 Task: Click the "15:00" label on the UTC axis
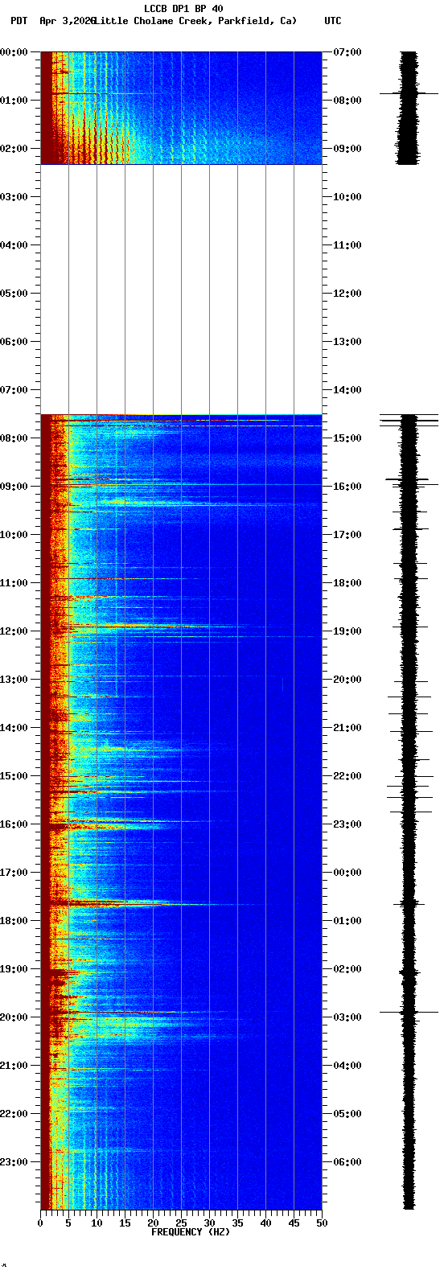(347, 438)
